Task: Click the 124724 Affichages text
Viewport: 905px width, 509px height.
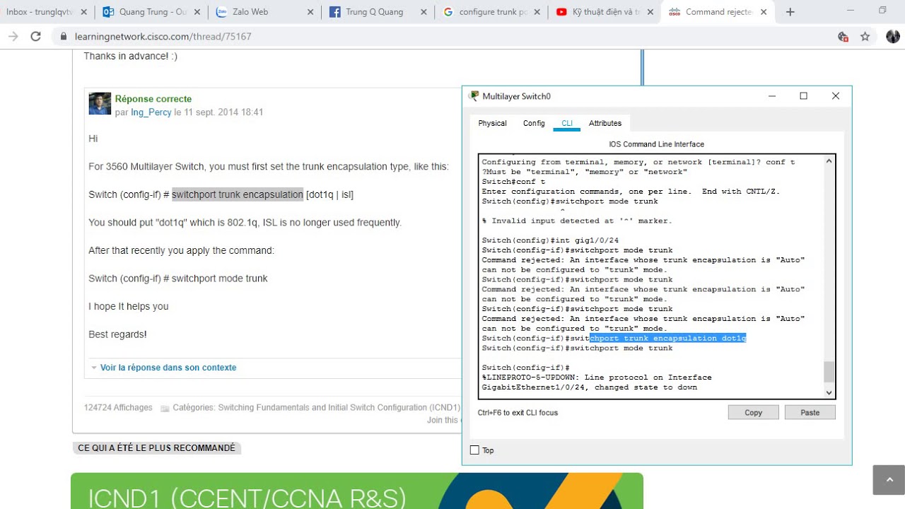Action: click(x=118, y=408)
